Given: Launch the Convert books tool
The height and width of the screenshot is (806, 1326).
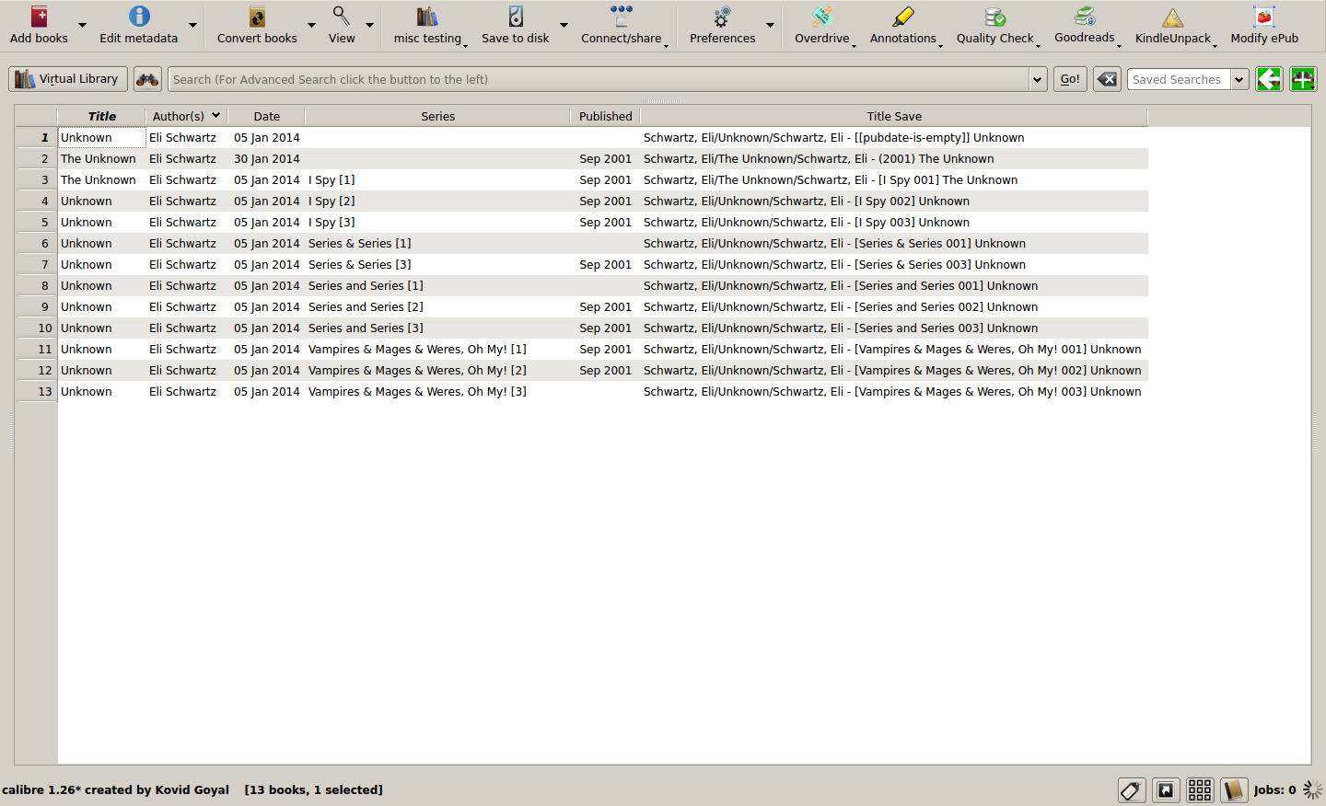Looking at the screenshot, I should click(257, 17).
